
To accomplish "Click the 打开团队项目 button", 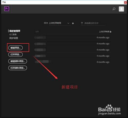I will coord(18,68).
